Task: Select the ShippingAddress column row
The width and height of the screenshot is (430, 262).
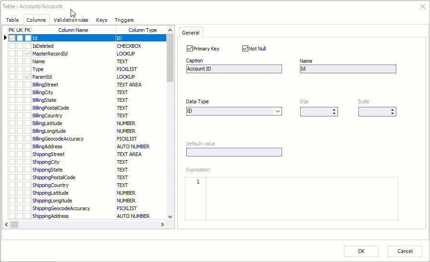Action: click(87, 216)
